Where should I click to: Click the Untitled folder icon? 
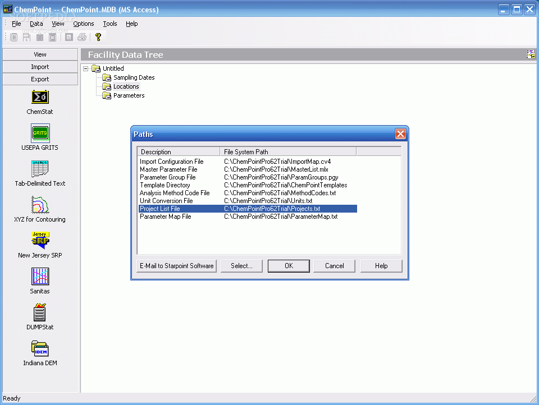point(96,68)
